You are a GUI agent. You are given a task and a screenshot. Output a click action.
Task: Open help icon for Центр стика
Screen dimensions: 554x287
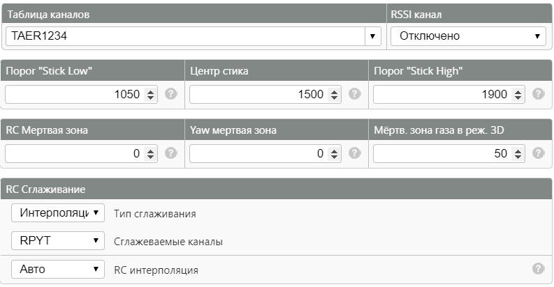(x=355, y=94)
